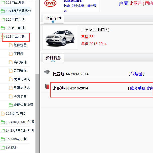Click page icon beside 终端诊断

(x=11, y=96)
